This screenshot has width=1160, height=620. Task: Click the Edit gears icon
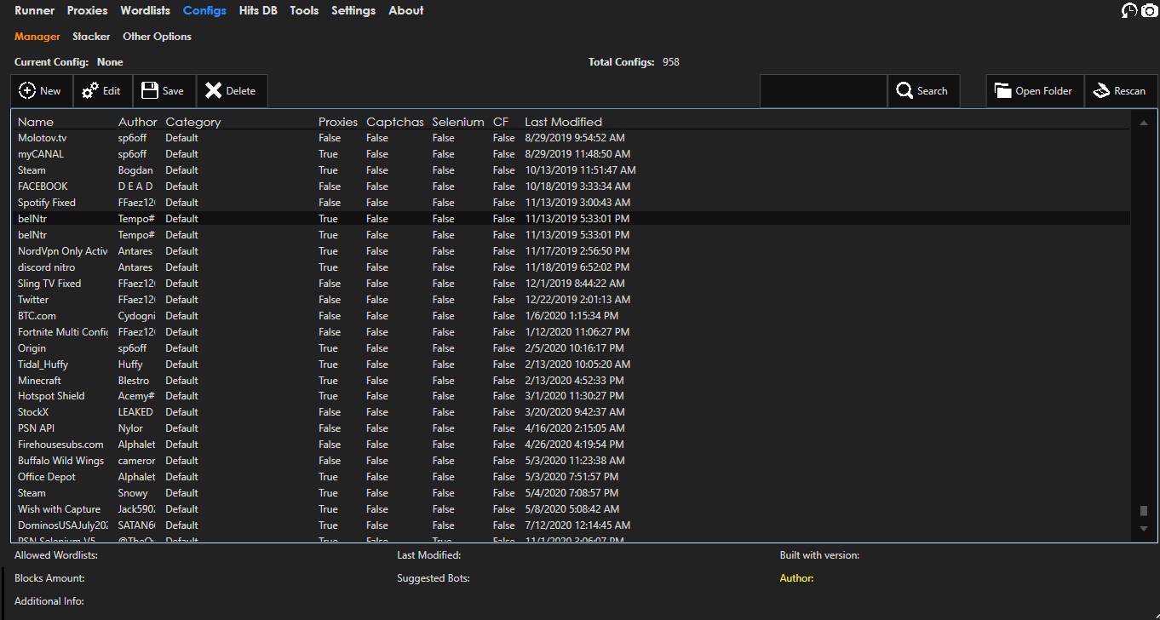pyautogui.click(x=89, y=91)
